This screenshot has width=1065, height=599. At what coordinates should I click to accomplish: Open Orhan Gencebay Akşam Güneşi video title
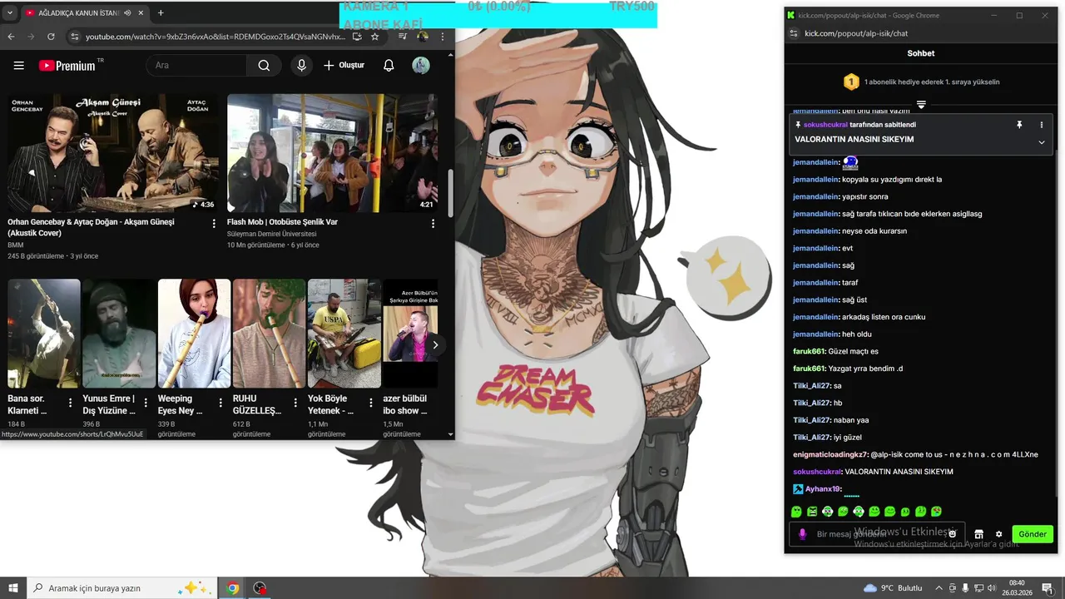91,227
